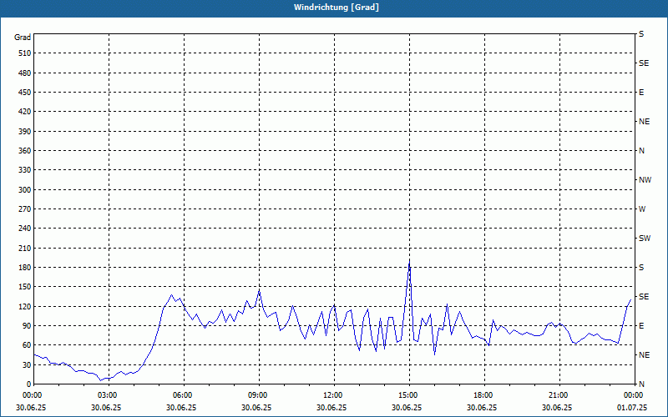Click the curve's lowest point before 03:00
The image size is (668, 417).
point(100,380)
